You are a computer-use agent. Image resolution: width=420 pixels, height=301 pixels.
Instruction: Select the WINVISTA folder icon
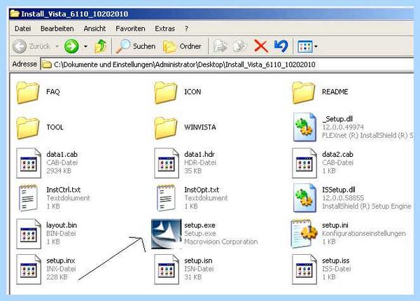pos(166,128)
